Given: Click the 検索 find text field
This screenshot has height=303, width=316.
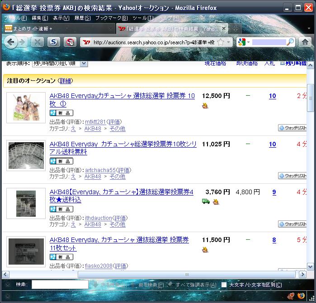Looking at the screenshot, I should pyautogui.click(x=60, y=284).
